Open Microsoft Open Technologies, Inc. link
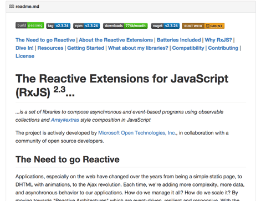266x201 pixels. (137, 133)
